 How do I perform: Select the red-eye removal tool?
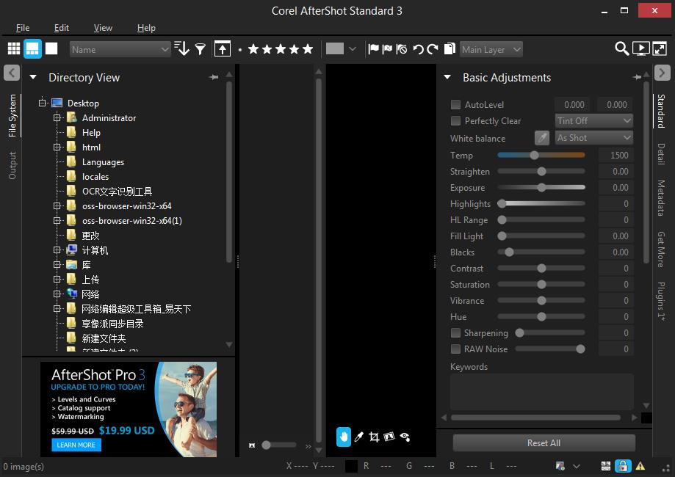(405, 437)
